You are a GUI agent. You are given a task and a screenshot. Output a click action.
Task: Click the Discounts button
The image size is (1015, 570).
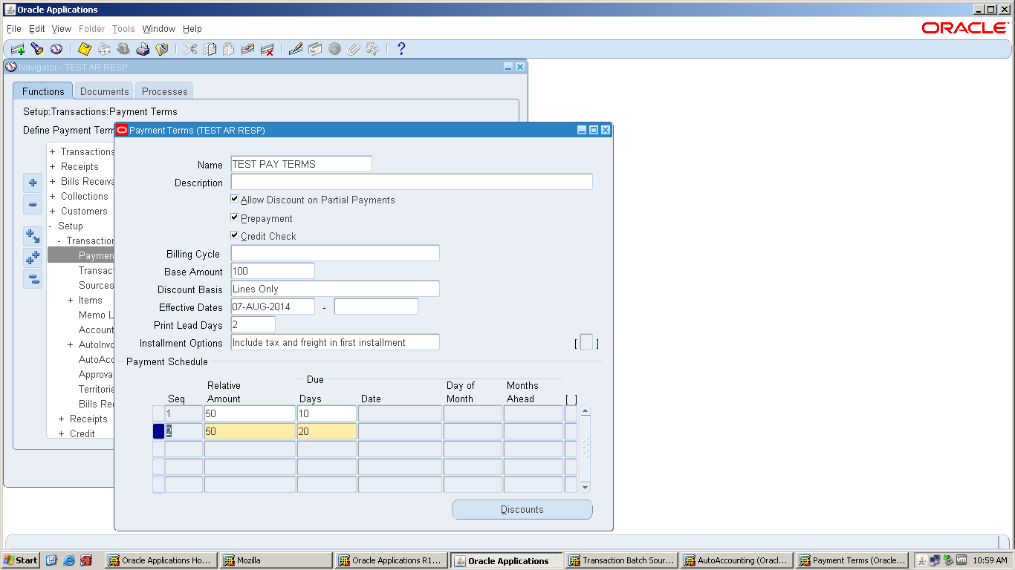(522, 509)
